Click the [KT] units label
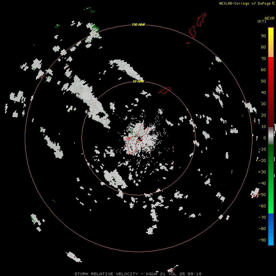Viewport: 276px width, 276px height. click(262, 21)
